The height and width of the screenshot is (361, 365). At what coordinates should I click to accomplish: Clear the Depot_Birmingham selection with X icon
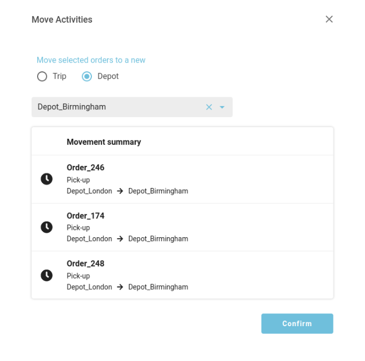(x=209, y=107)
